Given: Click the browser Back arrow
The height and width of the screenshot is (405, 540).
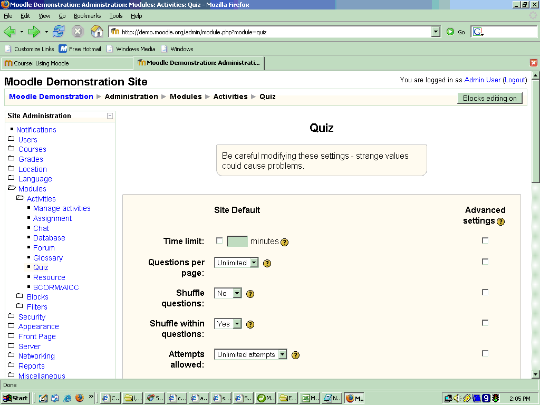Looking at the screenshot, I should click(9, 32).
